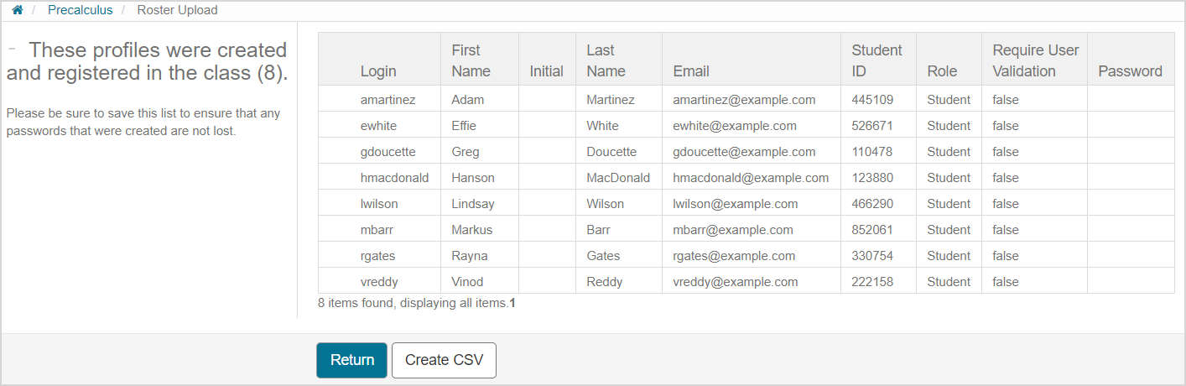Sort by the Login column header
The width and height of the screenshot is (1186, 386).
378,71
